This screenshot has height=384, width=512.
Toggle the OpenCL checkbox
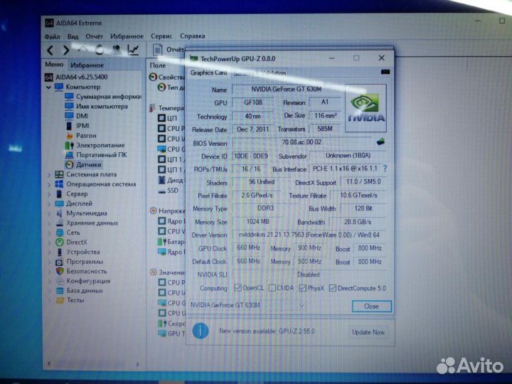click(238, 288)
